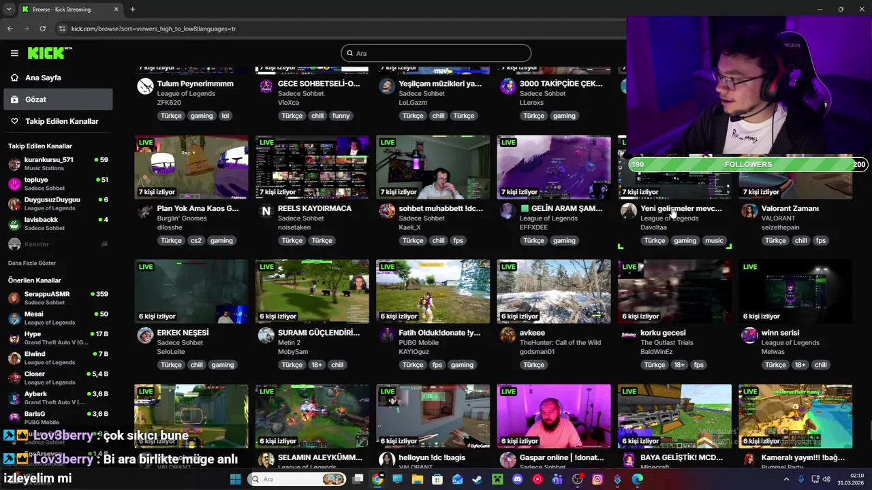The width and height of the screenshot is (872, 490).
Task: Click Elwind channel avatar
Action: coord(14,358)
